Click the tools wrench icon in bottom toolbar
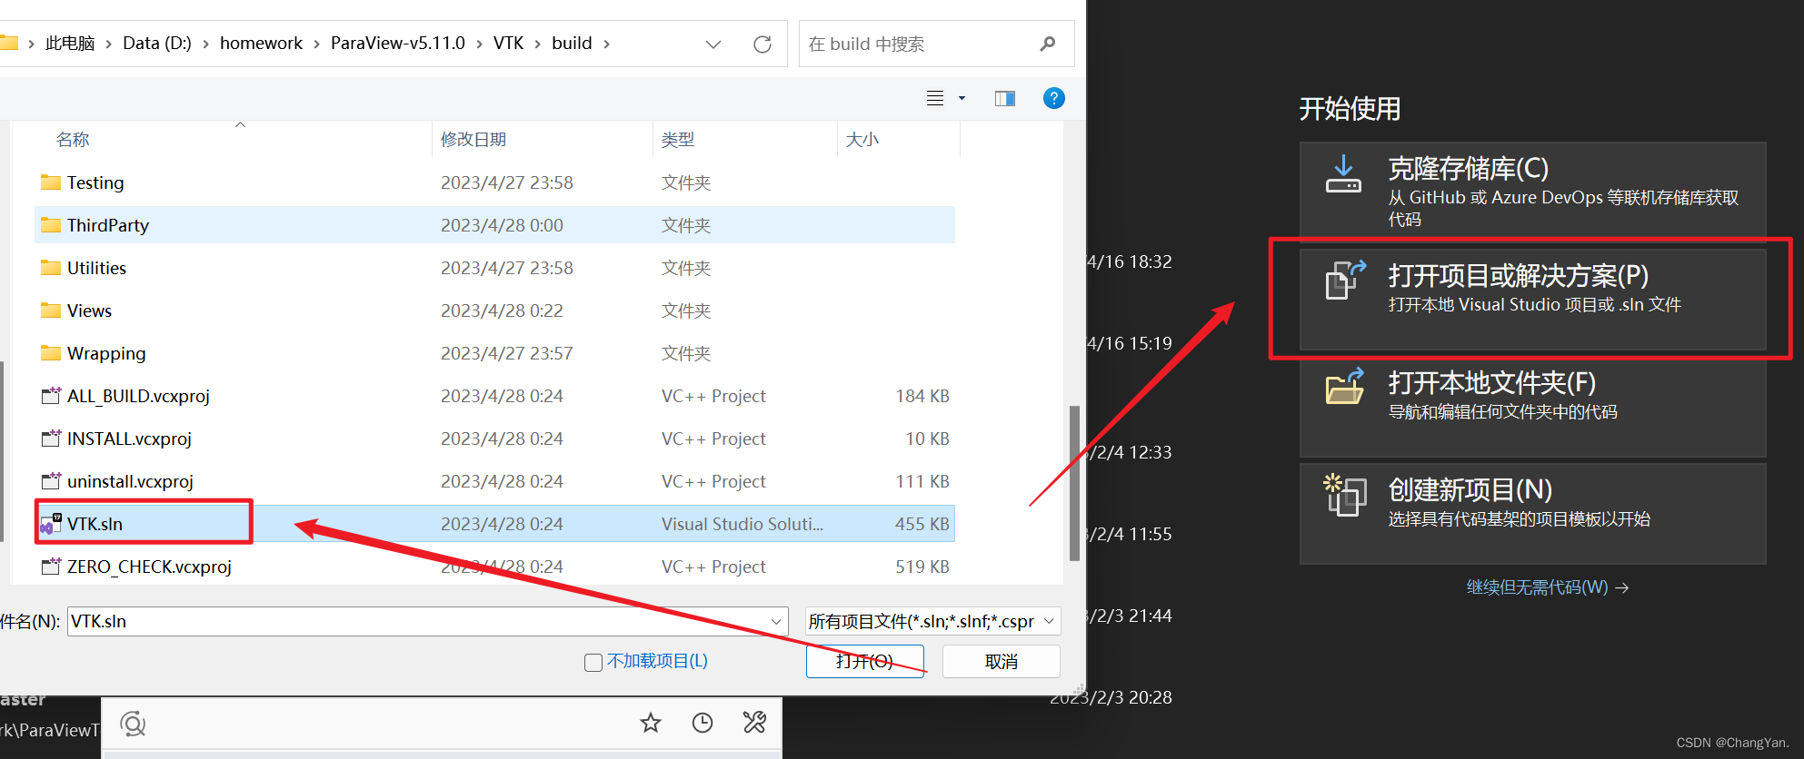This screenshot has height=759, width=1804. [754, 723]
